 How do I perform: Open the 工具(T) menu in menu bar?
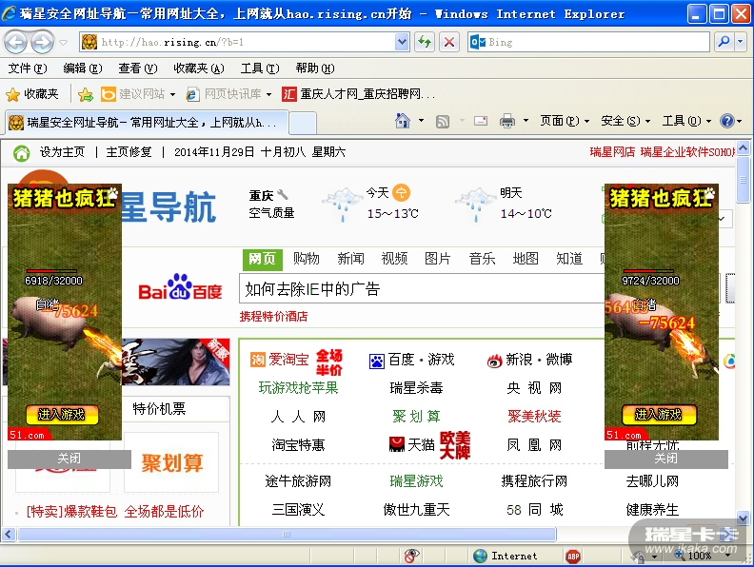pyautogui.click(x=260, y=68)
